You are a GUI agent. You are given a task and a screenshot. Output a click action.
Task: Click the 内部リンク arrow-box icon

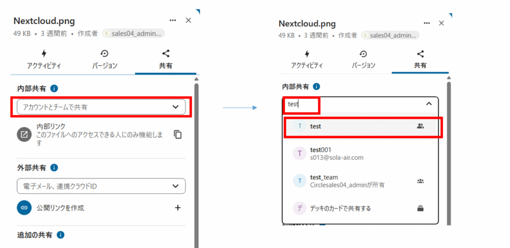click(x=24, y=134)
